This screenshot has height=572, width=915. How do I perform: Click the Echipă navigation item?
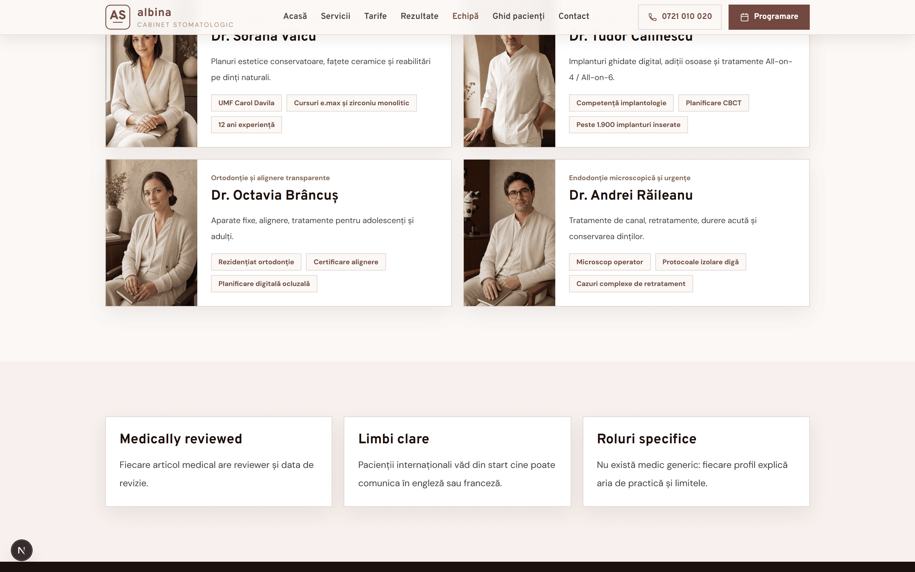(x=466, y=16)
